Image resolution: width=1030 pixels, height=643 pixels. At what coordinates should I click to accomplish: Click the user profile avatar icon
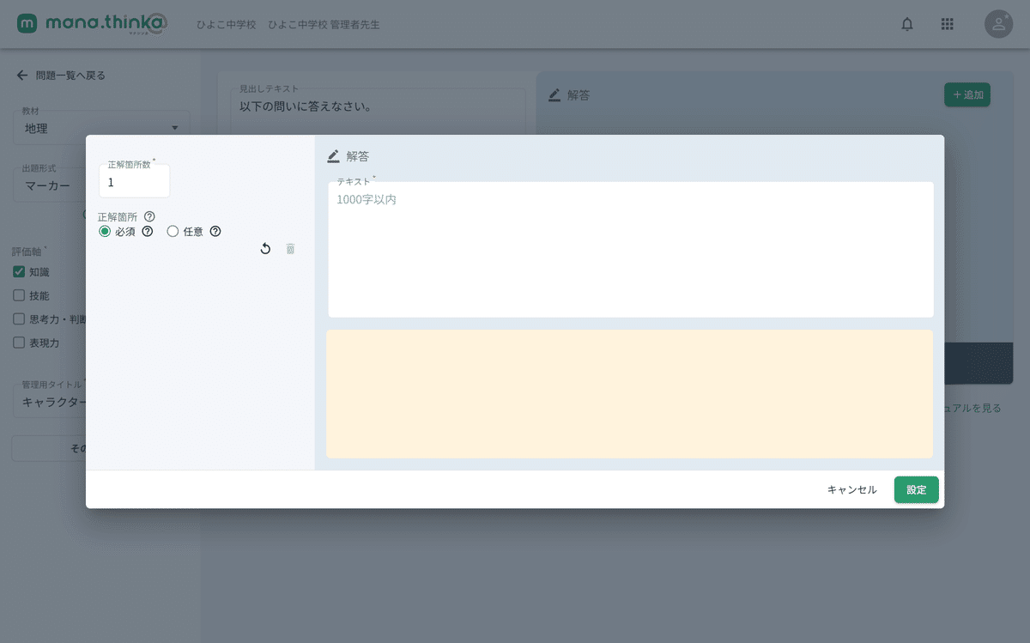[998, 24]
